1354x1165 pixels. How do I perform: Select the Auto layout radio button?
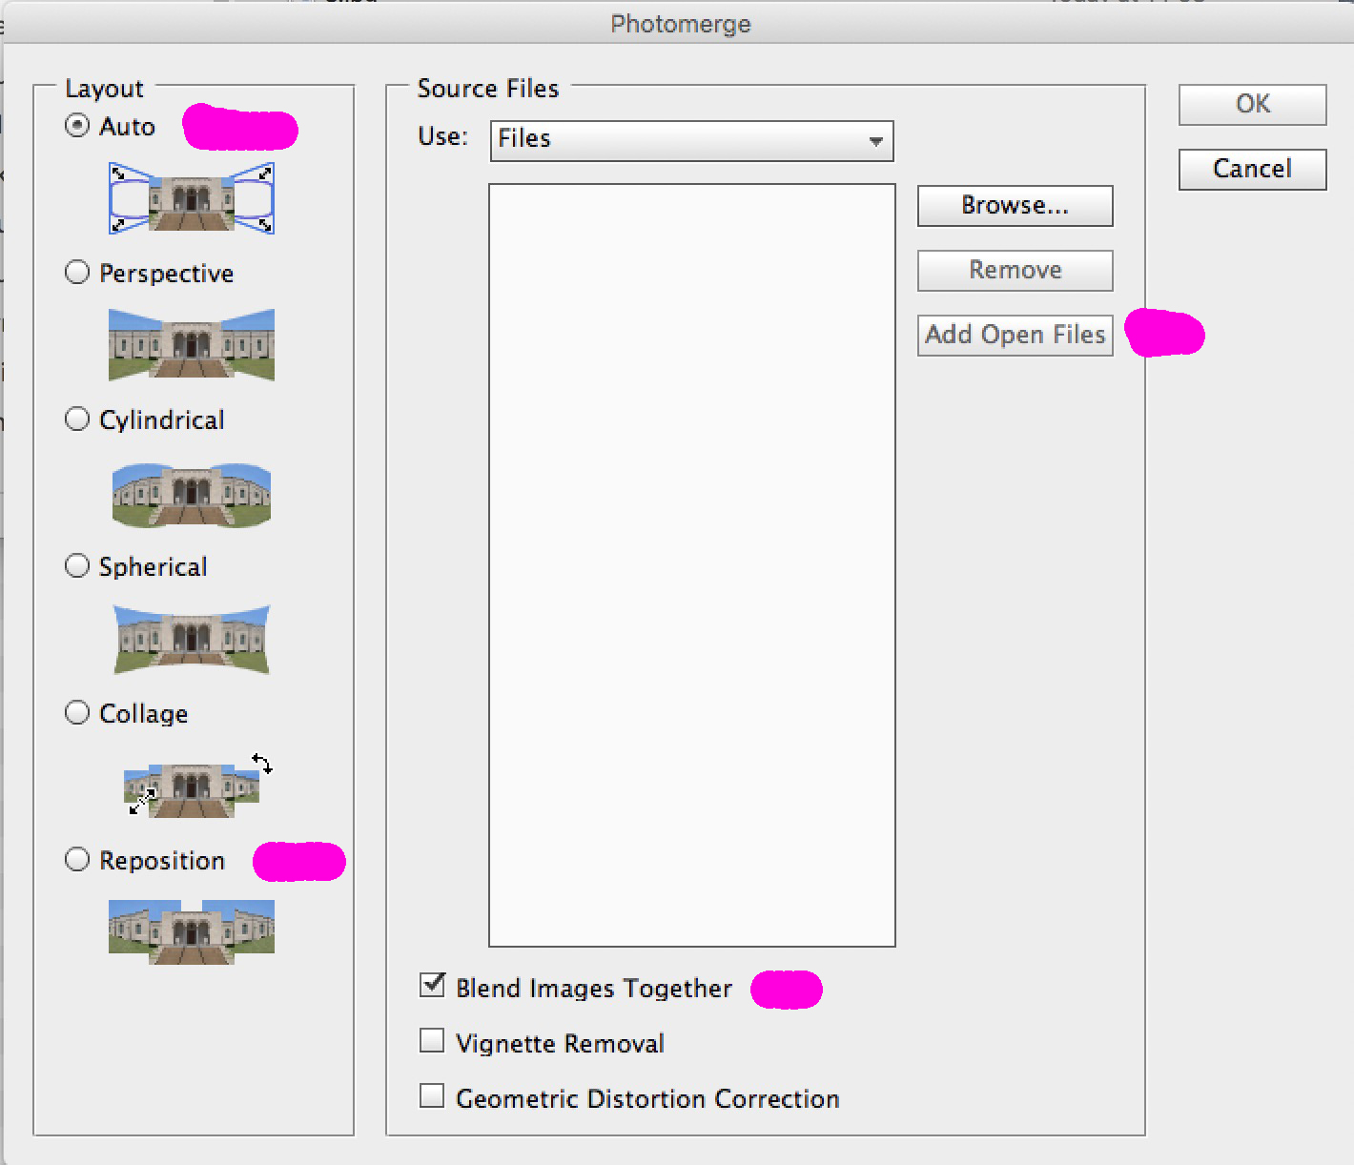[77, 126]
